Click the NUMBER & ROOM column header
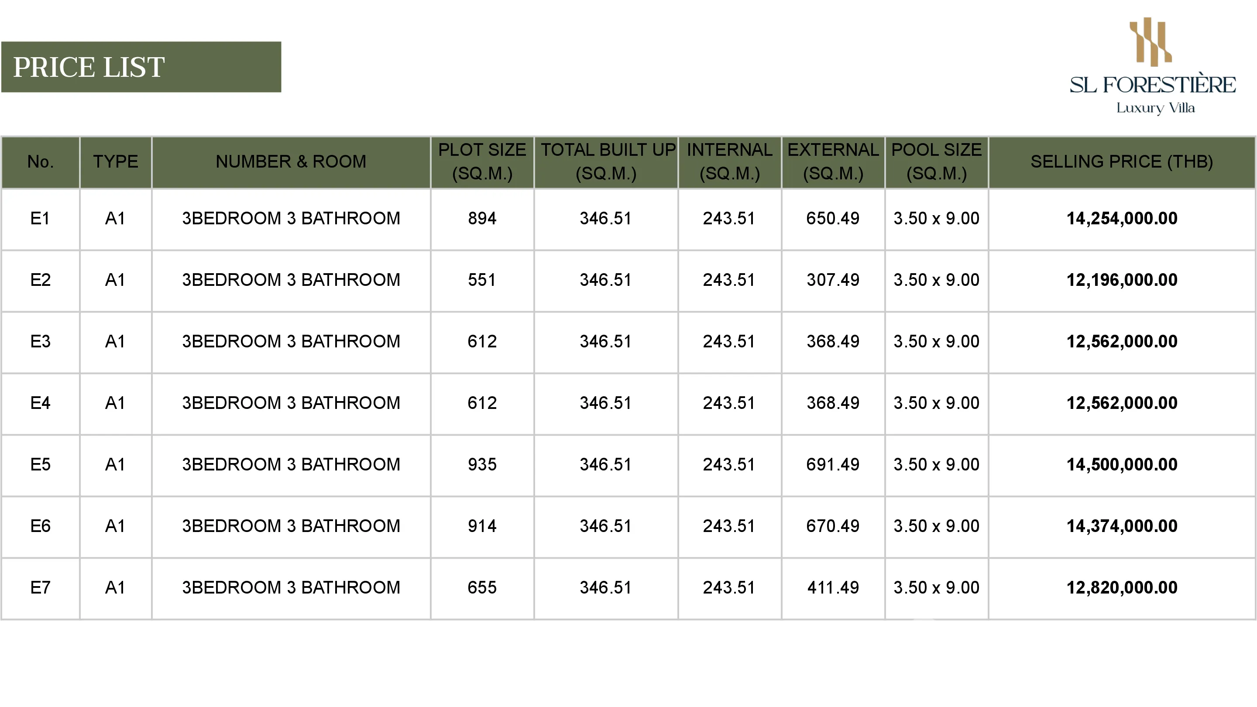1257x707 pixels. [291, 161]
